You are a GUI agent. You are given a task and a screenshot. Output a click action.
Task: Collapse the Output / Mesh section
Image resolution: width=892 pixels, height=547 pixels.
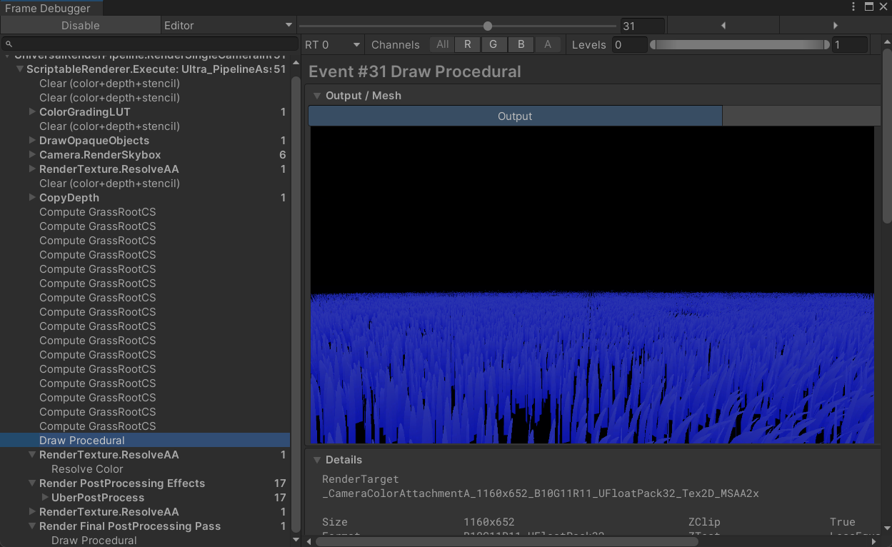[316, 96]
